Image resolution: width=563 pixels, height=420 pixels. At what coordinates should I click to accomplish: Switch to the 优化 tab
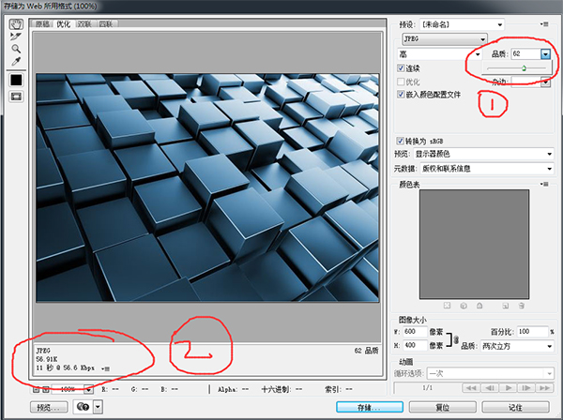click(x=64, y=24)
